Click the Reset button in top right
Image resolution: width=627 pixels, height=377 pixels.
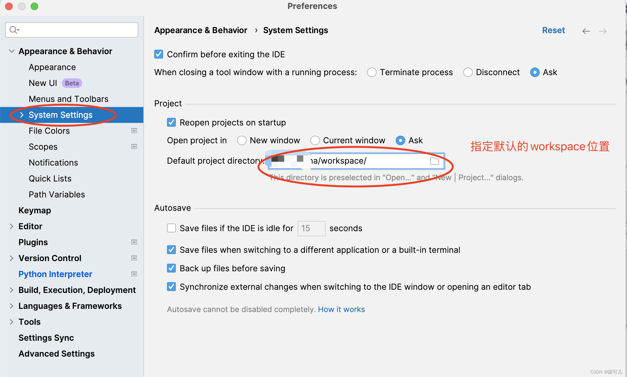click(553, 30)
